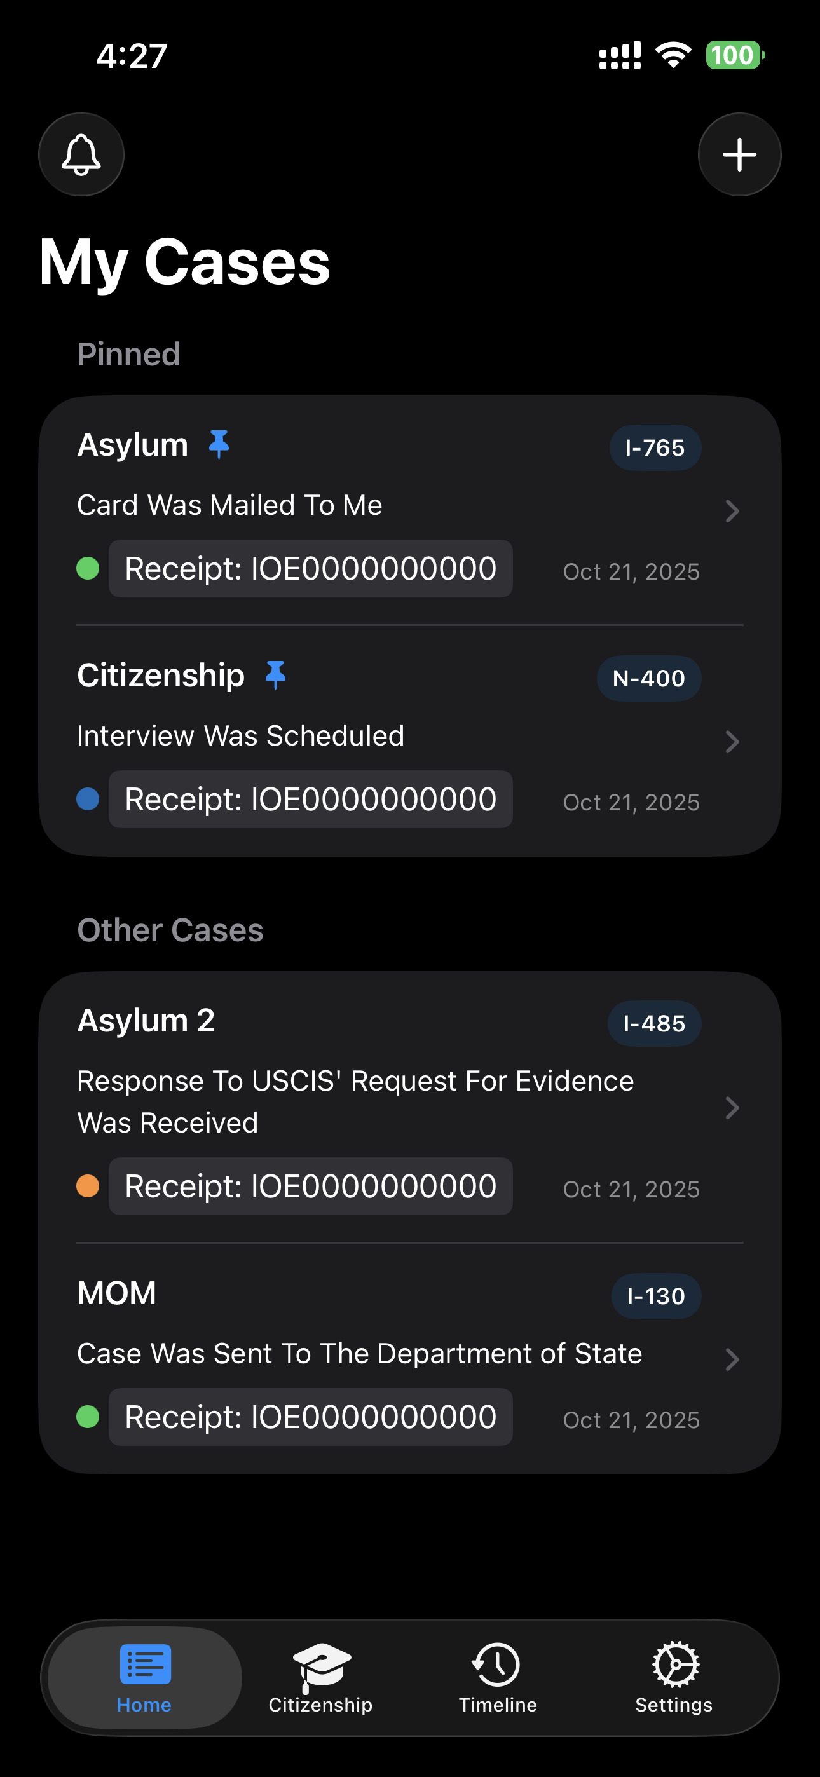
Task: Open the Citizenship case via its chevron
Action: [732, 742]
